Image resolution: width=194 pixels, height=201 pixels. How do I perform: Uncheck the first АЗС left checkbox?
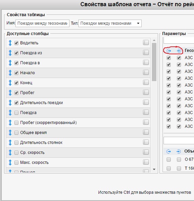coord(169,58)
